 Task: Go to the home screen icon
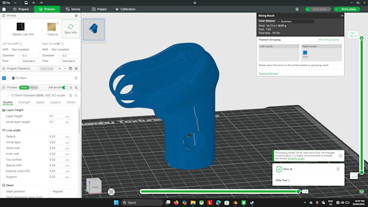pyautogui.click(x=4, y=9)
